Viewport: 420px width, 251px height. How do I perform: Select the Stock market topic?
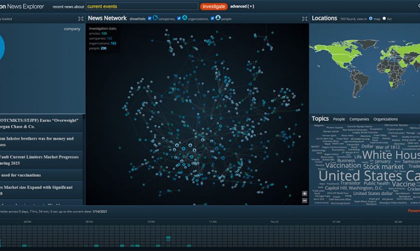point(383,166)
